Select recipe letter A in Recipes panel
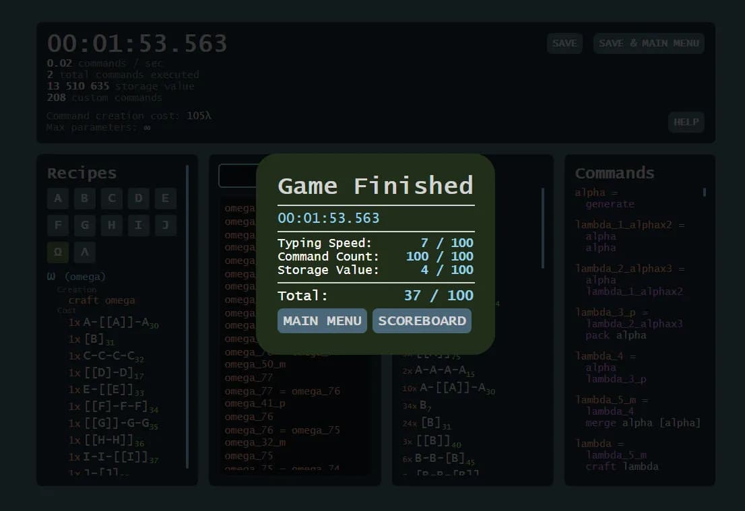The width and height of the screenshot is (745, 511). (57, 198)
